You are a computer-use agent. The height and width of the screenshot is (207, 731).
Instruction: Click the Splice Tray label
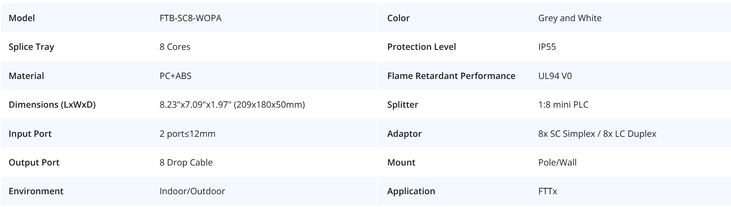(31, 47)
